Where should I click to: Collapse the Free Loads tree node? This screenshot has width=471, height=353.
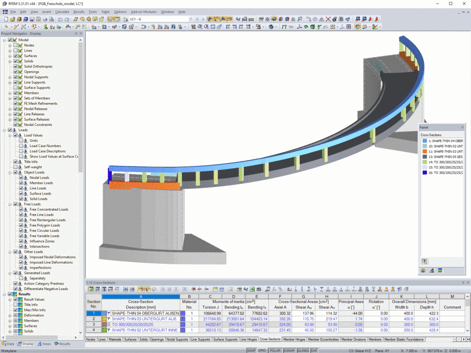pos(10,204)
